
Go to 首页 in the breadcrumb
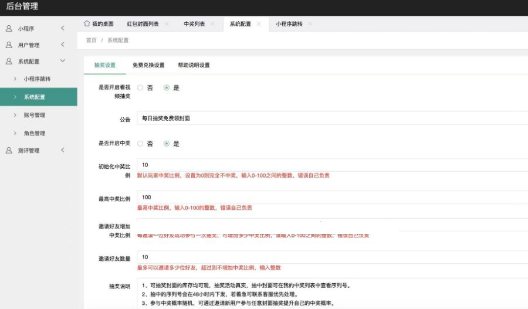(91, 40)
